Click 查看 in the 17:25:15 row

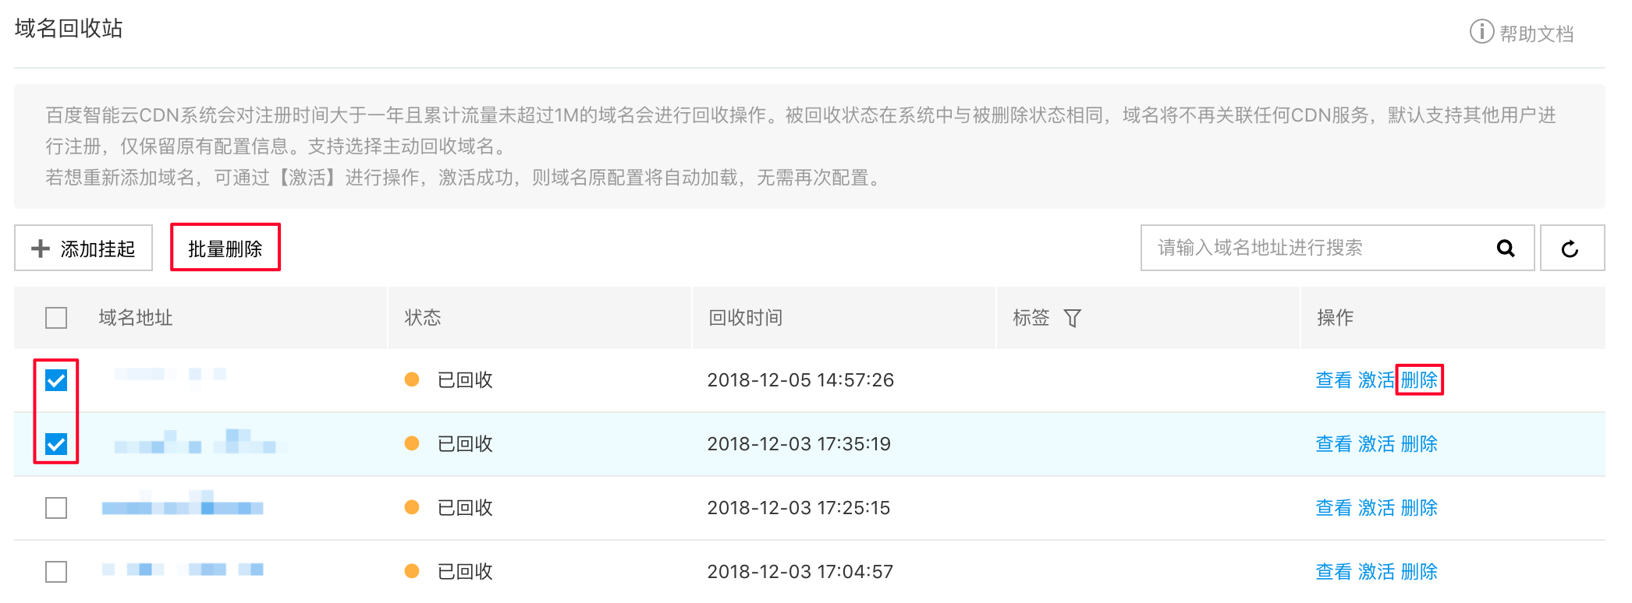[1334, 508]
